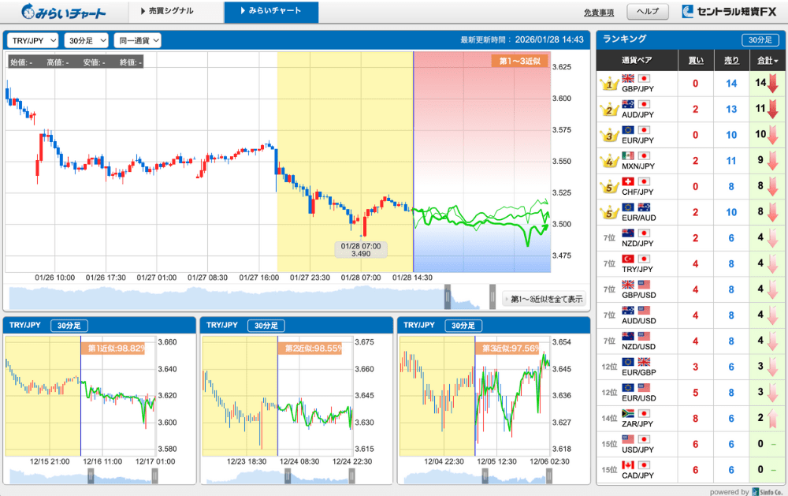This screenshot has width=788, height=496.
Task: Click the MXN/JPY flag pair icon
Action: click(636, 156)
